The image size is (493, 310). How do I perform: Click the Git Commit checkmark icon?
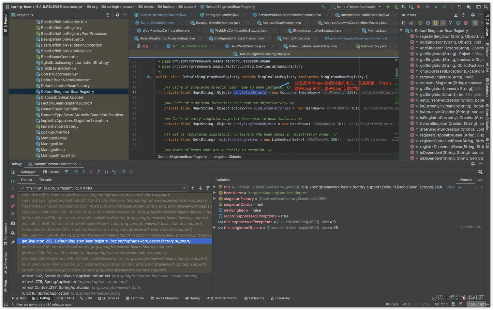[444, 7]
